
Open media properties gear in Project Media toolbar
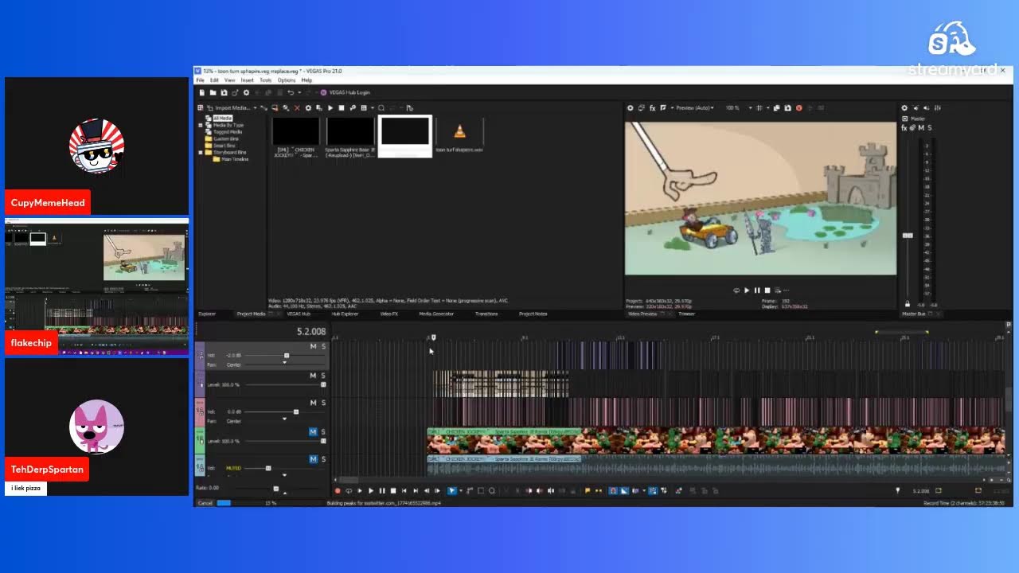[x=308, y=107]
